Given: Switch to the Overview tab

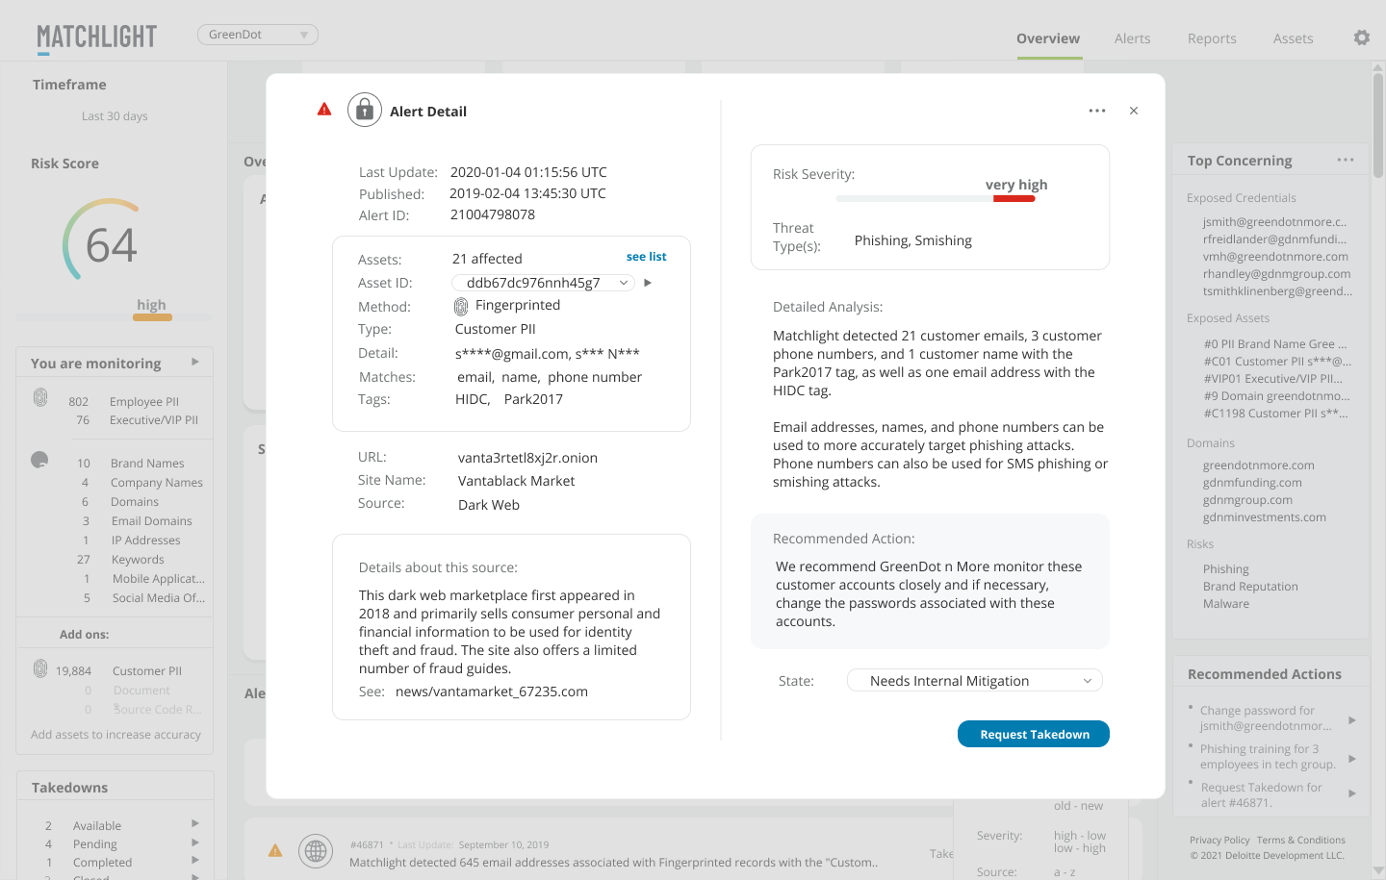Looking at the screenshot, I should click(1048, 38).
